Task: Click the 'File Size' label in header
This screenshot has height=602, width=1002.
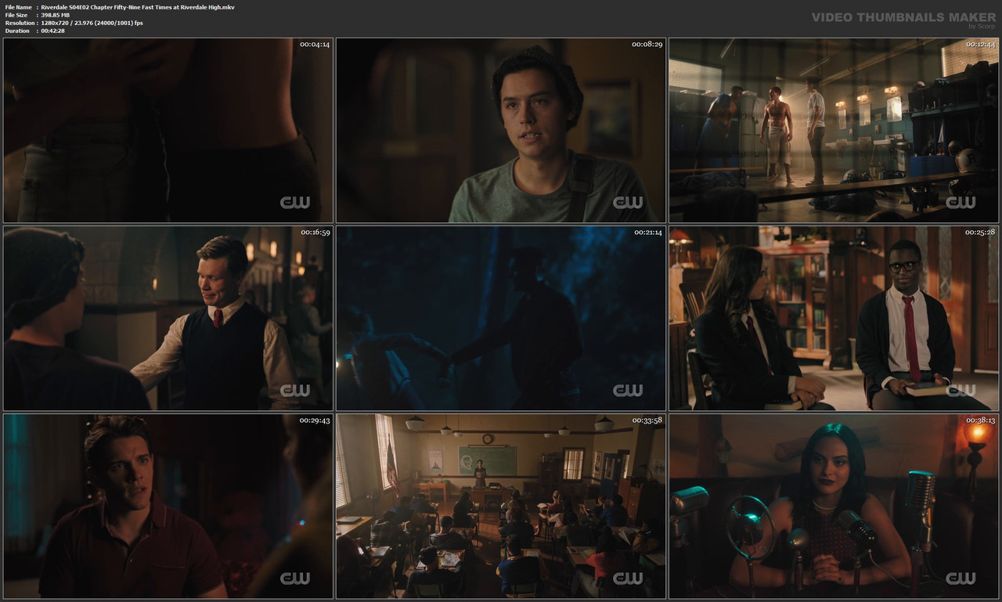Action: (16, 15)
